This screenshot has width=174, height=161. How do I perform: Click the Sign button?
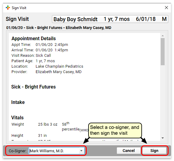(x=154, y=150)
